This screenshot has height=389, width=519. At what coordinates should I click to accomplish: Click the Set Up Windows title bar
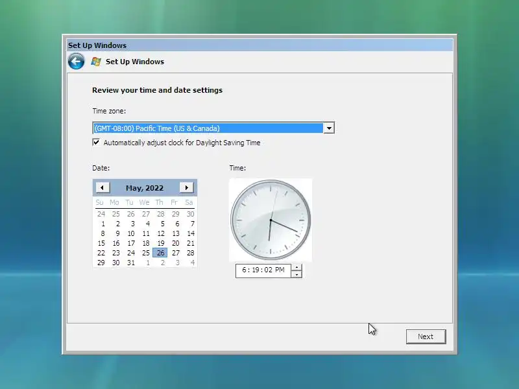click(x=260, y=45)
